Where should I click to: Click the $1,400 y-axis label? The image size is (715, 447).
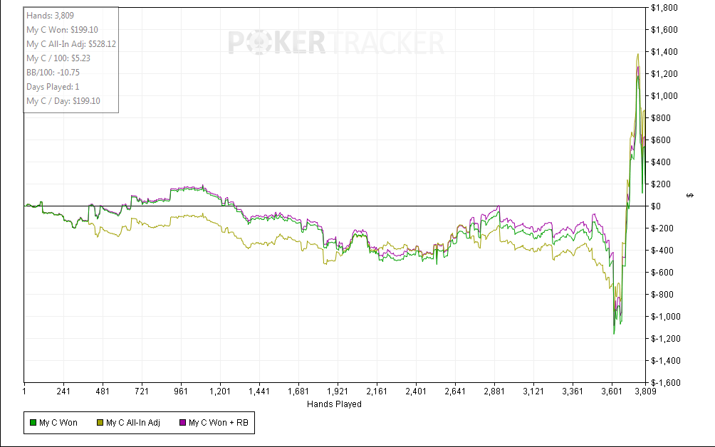pyautogui.click(x=664, y=52)
